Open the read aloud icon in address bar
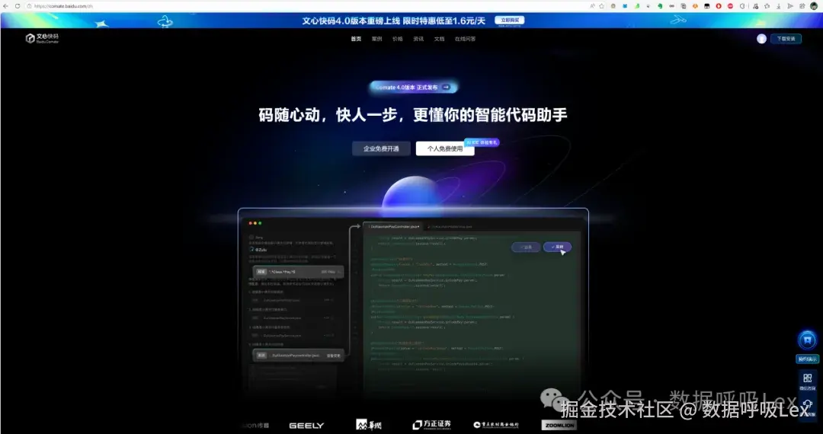Image resolution: width=823 pixels, height=434 pixels. pos(592,6)
